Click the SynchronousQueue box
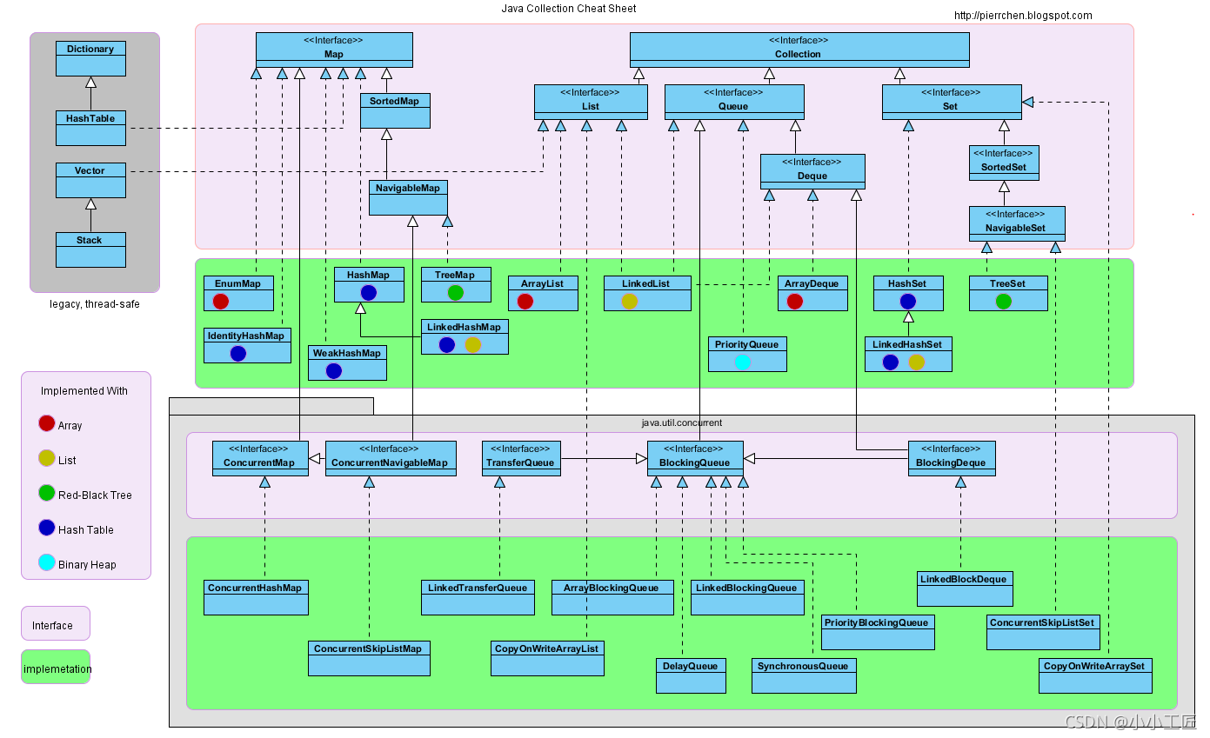This screenshot has height=738, width=1210. tap(803, 675)
